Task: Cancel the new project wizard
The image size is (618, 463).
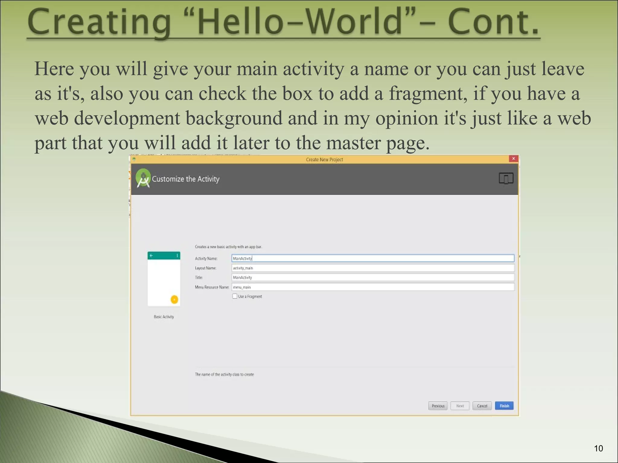Action: pyautogui.click(x=482, y=406)
